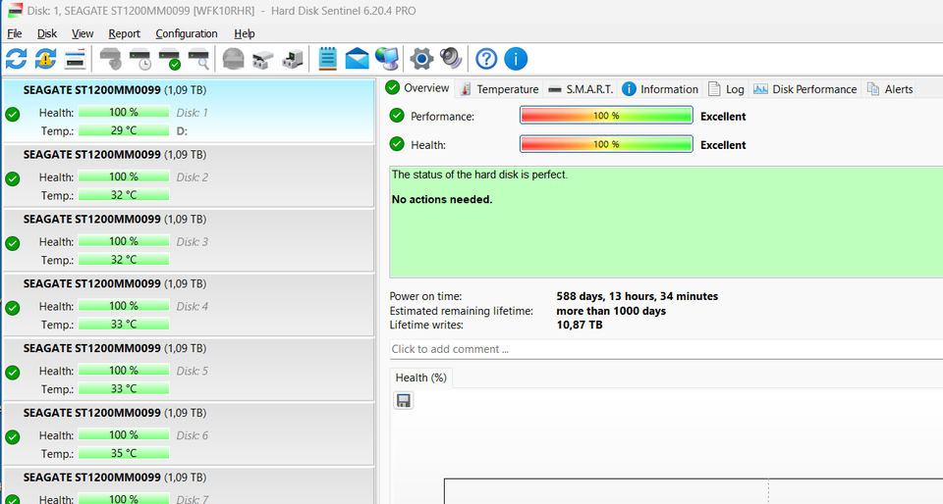Click the disk with stethoscope test icon
Image resolution: width=943 pixels, height=504 pixels.
point(110,59)
